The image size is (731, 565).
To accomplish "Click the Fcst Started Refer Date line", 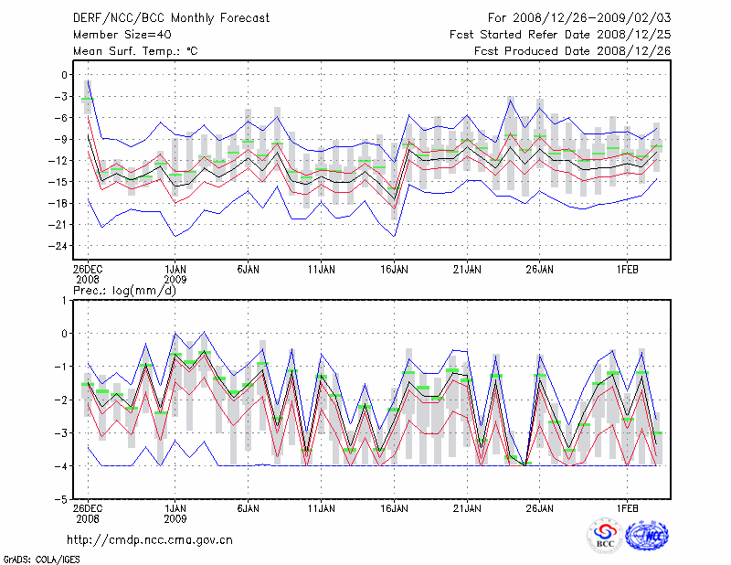I will (560, 34).
